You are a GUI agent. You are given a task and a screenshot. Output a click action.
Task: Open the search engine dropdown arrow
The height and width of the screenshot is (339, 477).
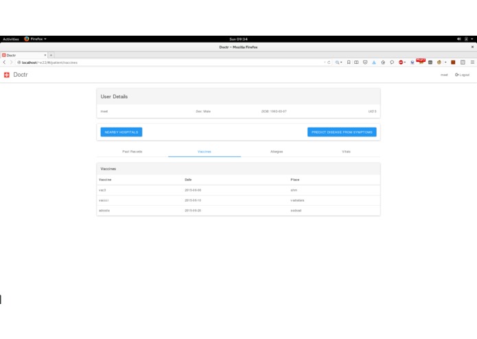coord(341,62)
